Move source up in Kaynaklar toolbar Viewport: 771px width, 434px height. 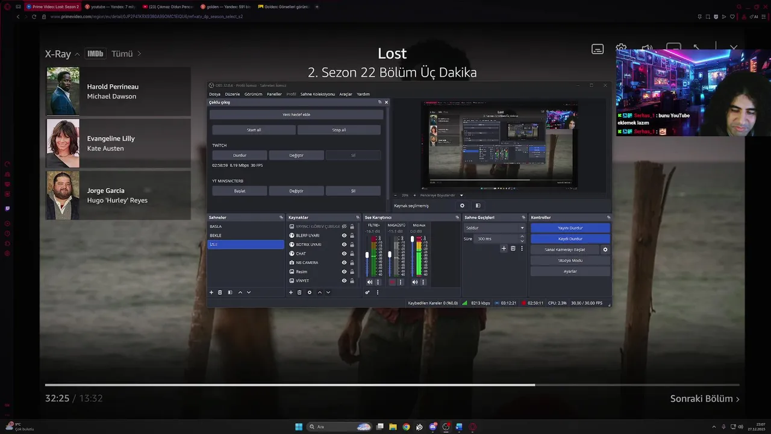319,292
